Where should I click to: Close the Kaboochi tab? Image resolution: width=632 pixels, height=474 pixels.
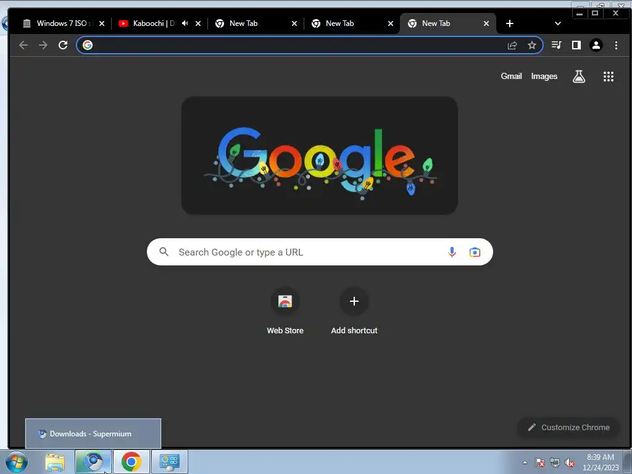[198, 23]
